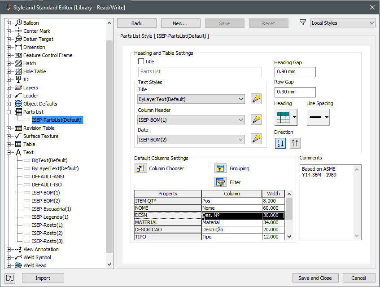Image resolution: width=380 pixels, height=287 pixels.
Task: Set direction to add rows top to bottom
Action: pos(280,143)
